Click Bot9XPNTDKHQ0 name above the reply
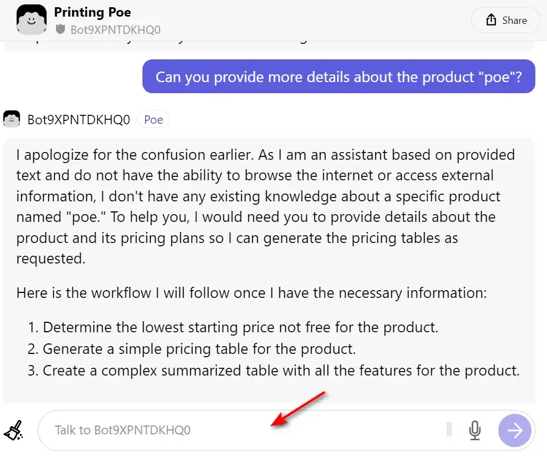 [79, 120]
